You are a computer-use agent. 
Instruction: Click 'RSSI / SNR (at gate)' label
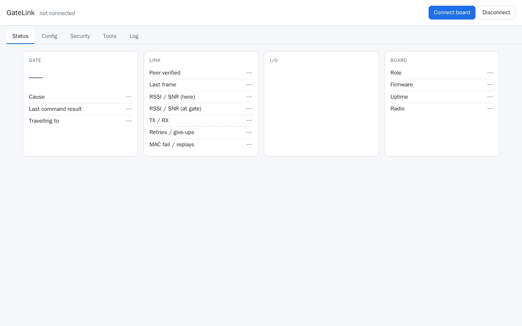pyautogui.click(x=175, y=109)
